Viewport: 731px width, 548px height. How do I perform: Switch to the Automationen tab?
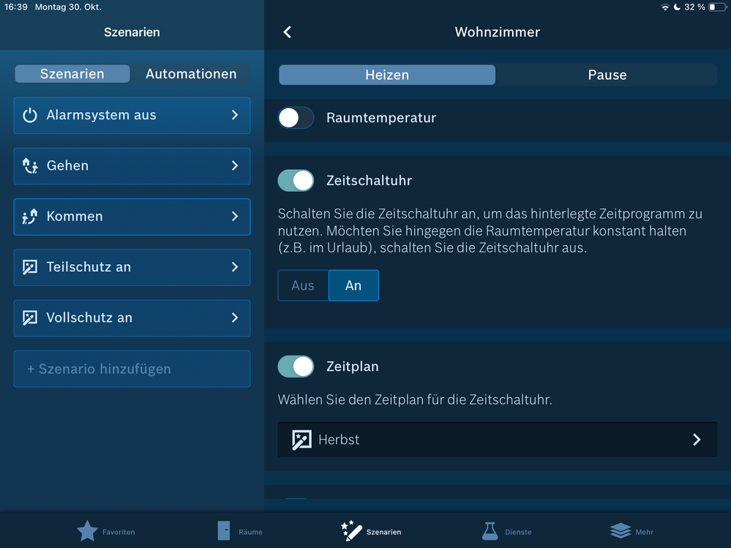[190, 74]
